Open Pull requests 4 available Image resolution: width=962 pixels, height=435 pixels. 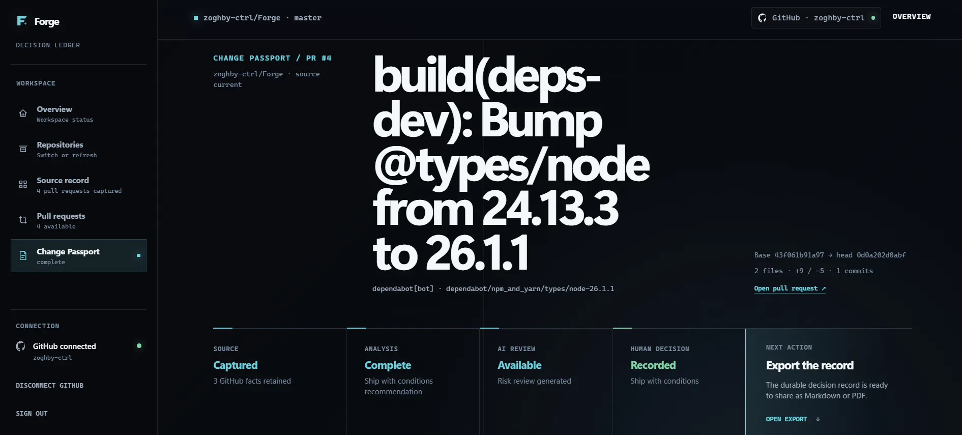click(x=78, y=220)
